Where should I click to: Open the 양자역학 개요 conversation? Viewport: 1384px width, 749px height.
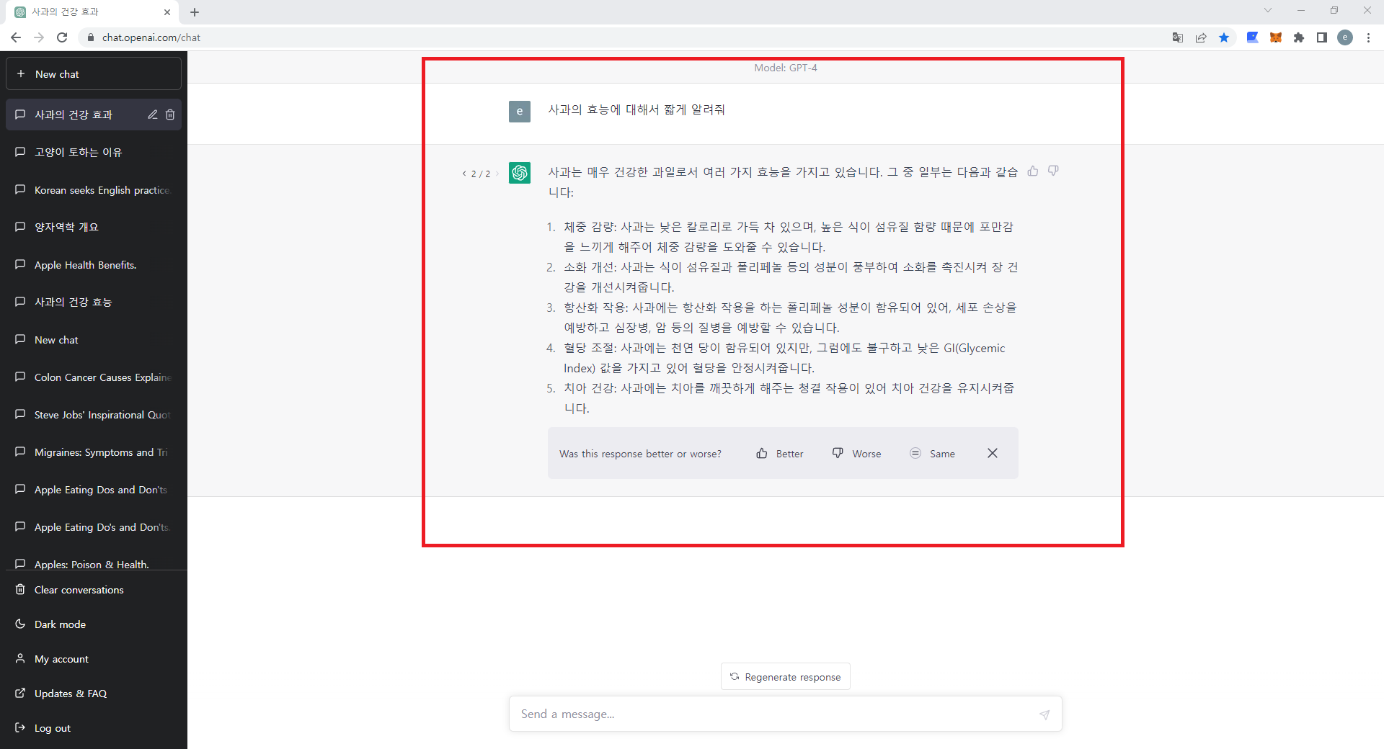click(94, 227)
